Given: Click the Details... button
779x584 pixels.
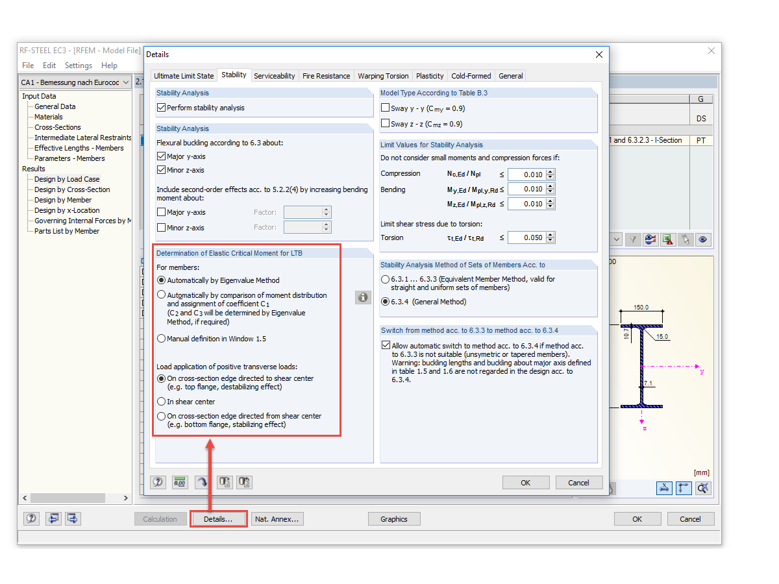Looking at the screenshot, I should (218, 519).
